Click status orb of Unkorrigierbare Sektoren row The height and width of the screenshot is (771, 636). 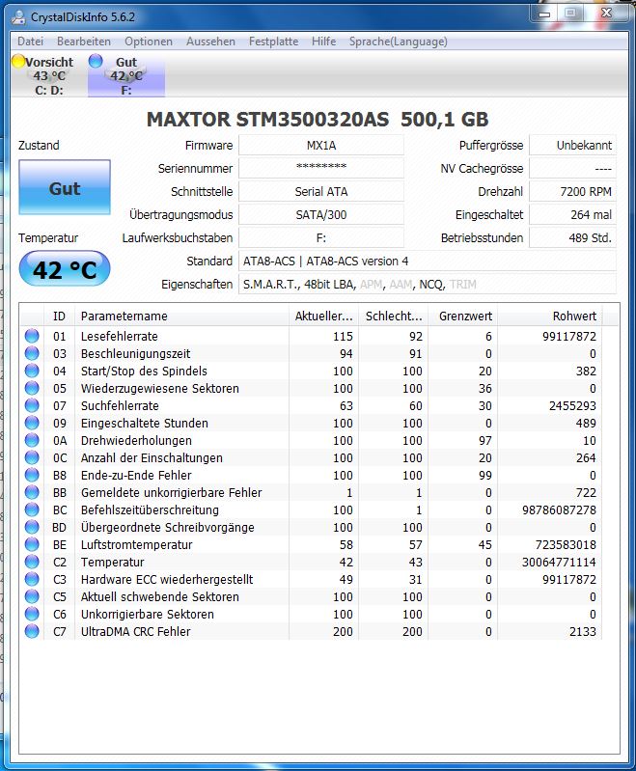point(32,614)
